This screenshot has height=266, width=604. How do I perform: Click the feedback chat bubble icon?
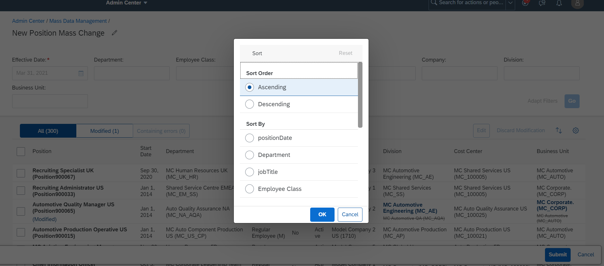(542, 3)
